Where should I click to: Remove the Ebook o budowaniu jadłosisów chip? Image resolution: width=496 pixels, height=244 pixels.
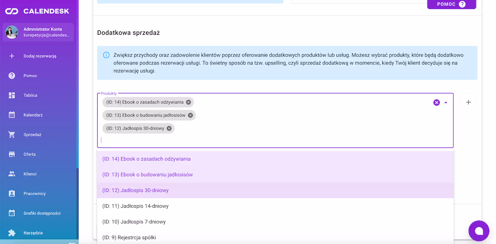191,115
